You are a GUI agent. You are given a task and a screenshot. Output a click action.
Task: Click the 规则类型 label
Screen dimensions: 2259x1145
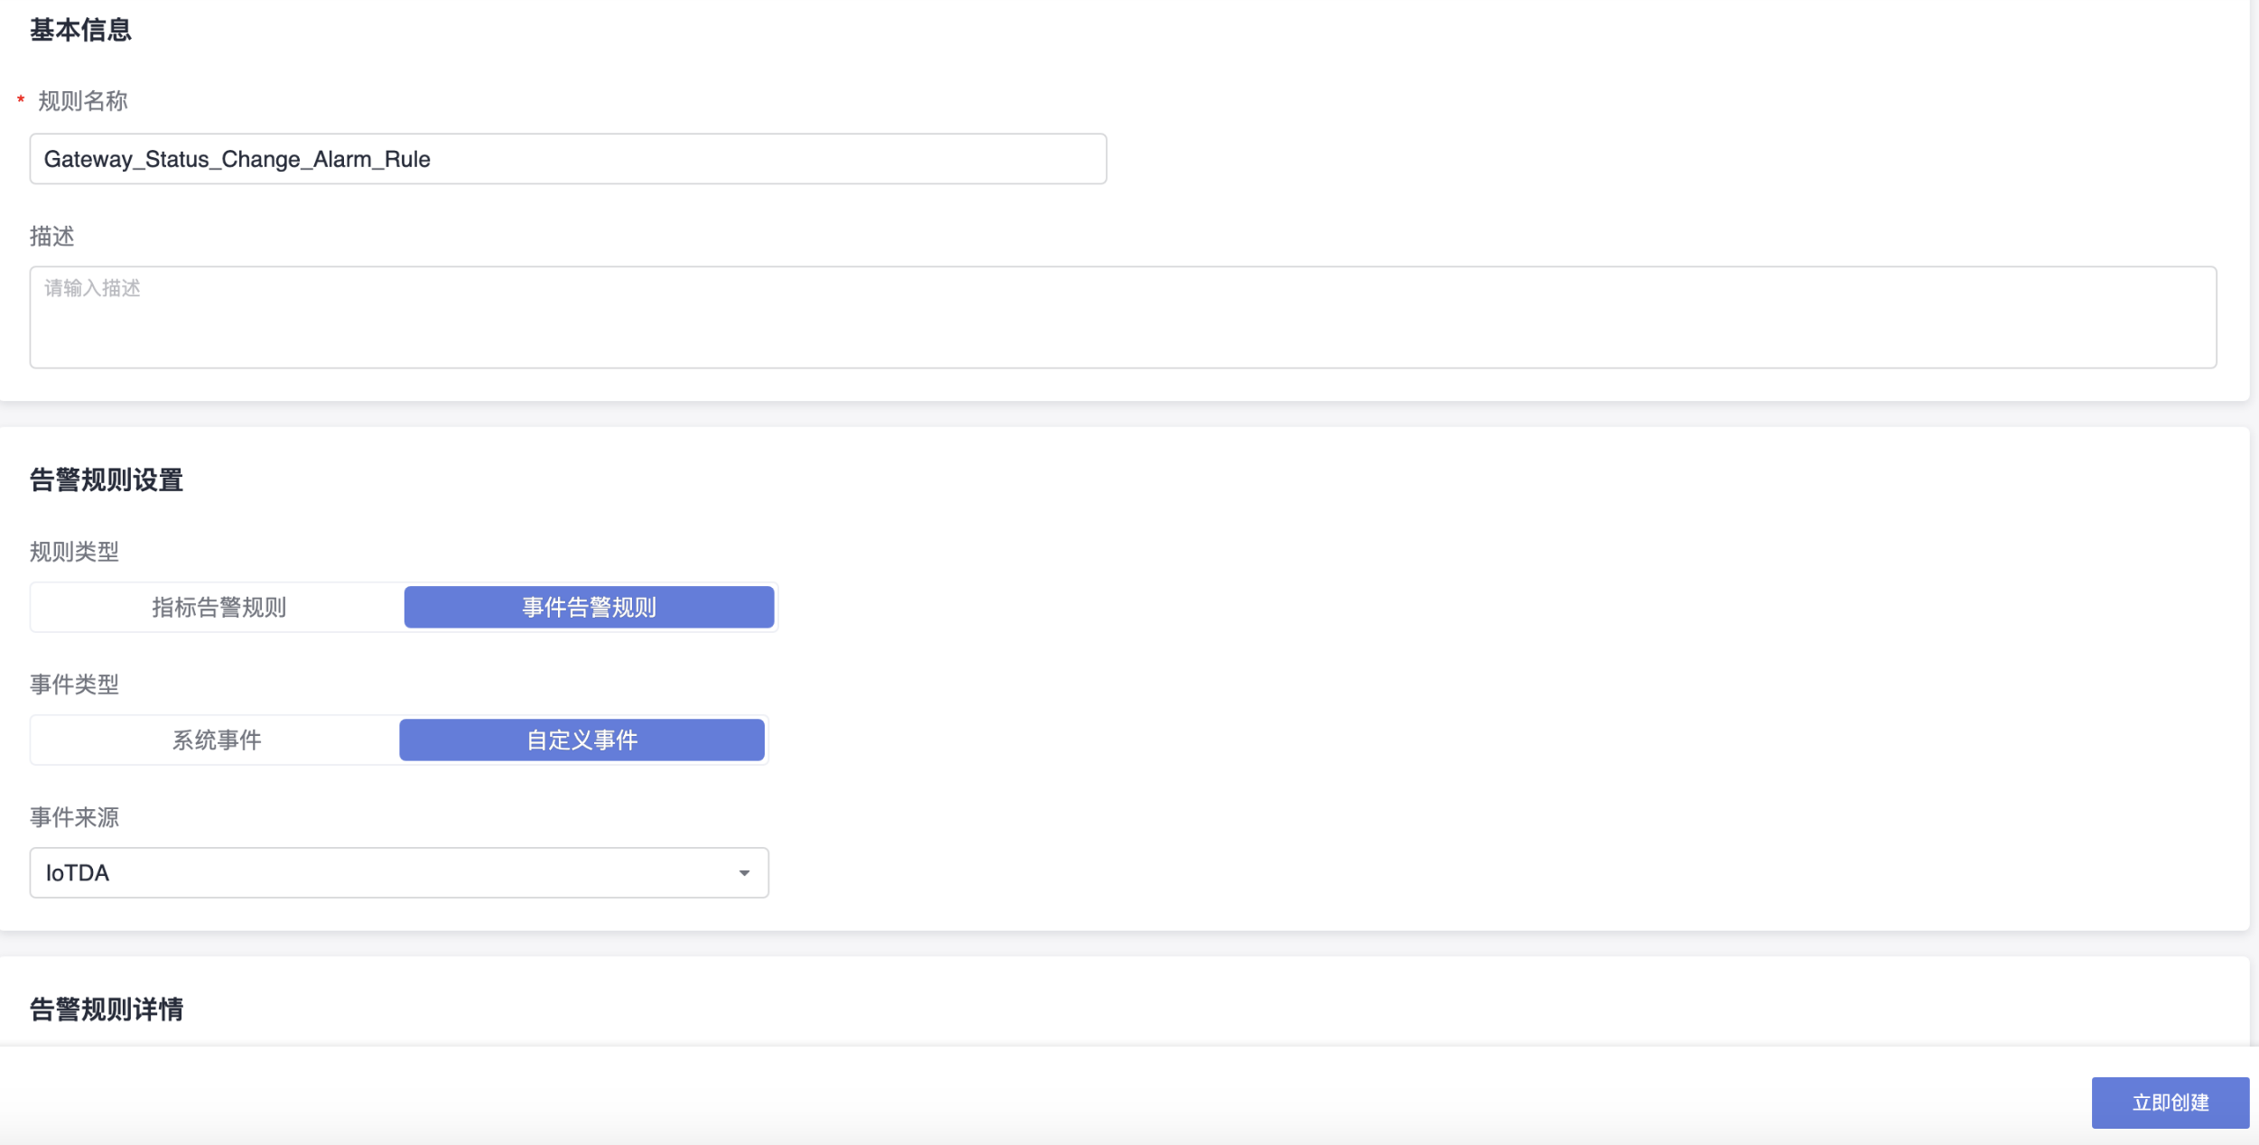[x=74, y=552]
